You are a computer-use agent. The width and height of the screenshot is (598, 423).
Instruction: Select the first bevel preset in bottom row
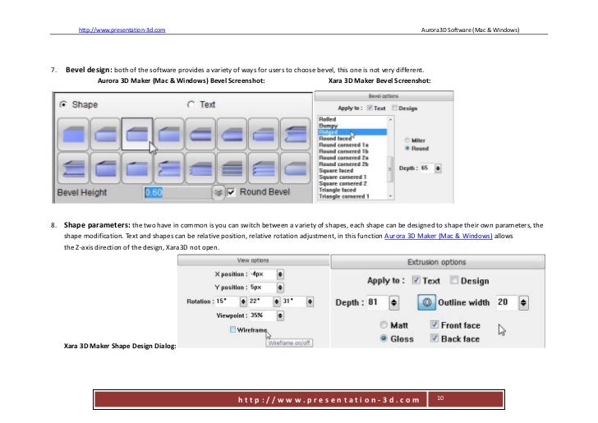click(74, 168)
